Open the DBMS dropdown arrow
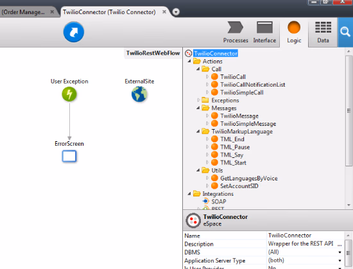The width and height of the screenshot is (353, 269). coord(340,252)
